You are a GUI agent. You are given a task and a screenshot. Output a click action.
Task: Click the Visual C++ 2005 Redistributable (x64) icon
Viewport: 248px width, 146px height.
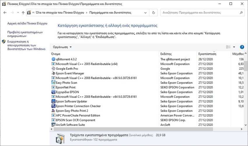pos(53,64)
